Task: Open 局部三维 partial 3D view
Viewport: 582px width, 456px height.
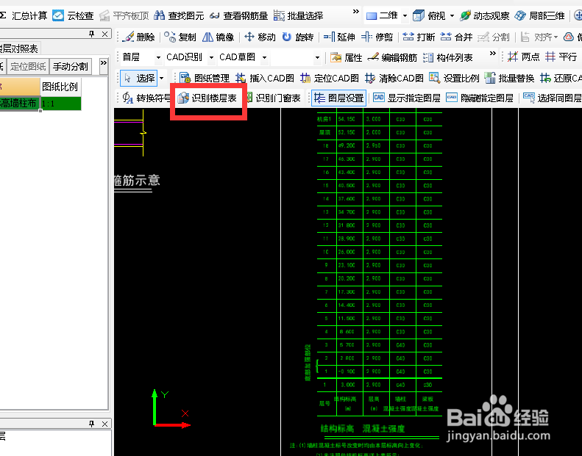Action: tap(539, 15)
